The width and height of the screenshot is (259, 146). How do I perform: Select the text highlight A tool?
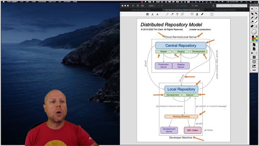[x=152, y=15]
